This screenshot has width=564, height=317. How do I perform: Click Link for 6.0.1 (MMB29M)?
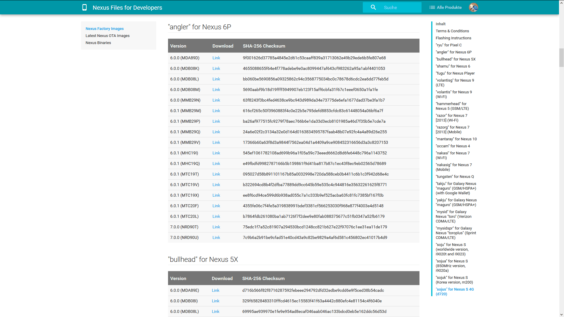point(216,111)
